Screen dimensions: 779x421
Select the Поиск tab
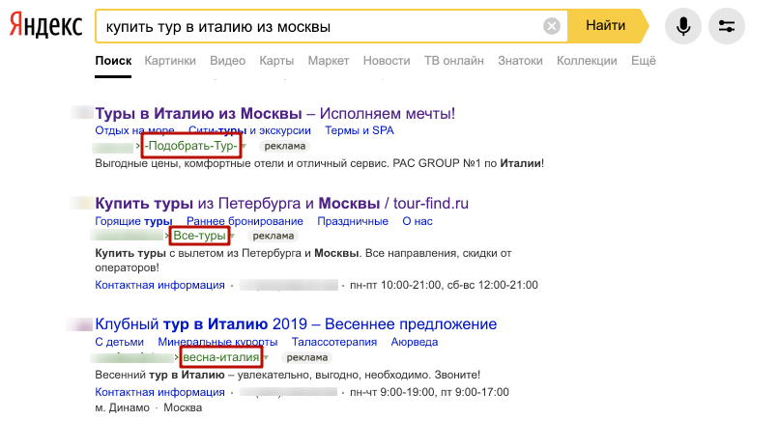(113, 61)
